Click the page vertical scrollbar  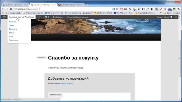(179, 58)
